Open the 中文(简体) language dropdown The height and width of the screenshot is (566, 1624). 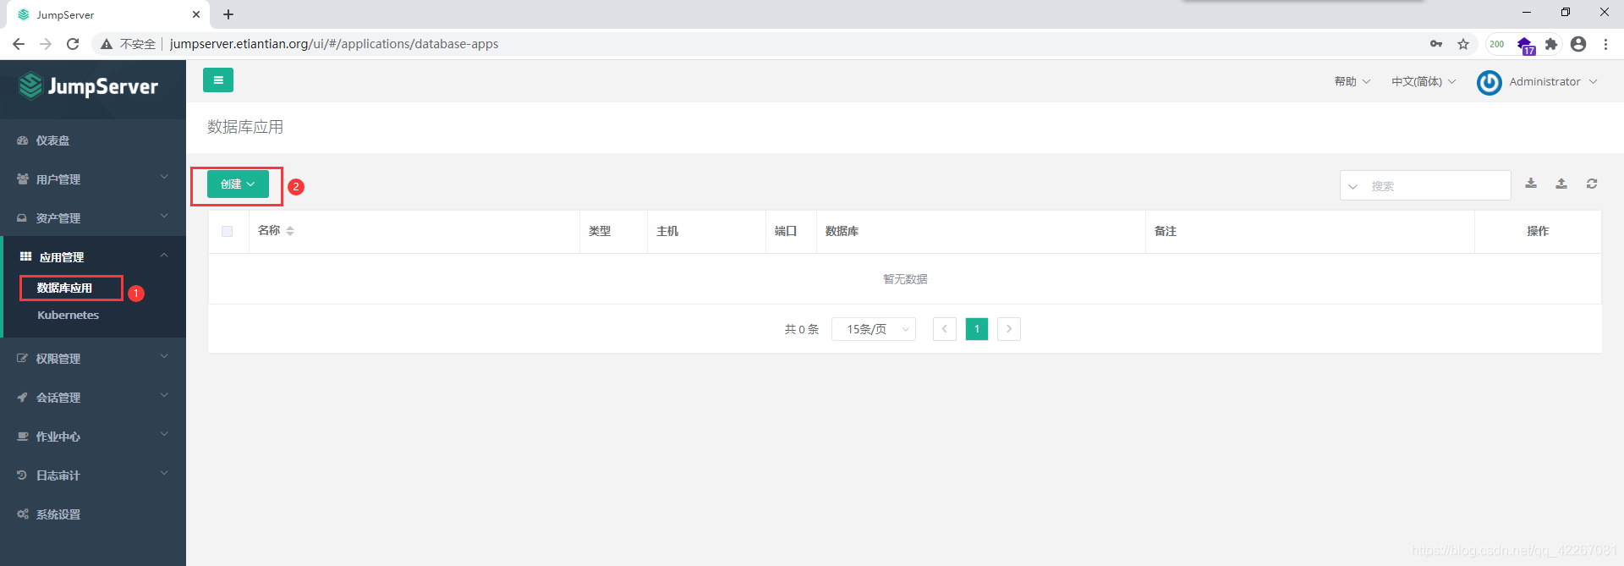point(1424,82)
